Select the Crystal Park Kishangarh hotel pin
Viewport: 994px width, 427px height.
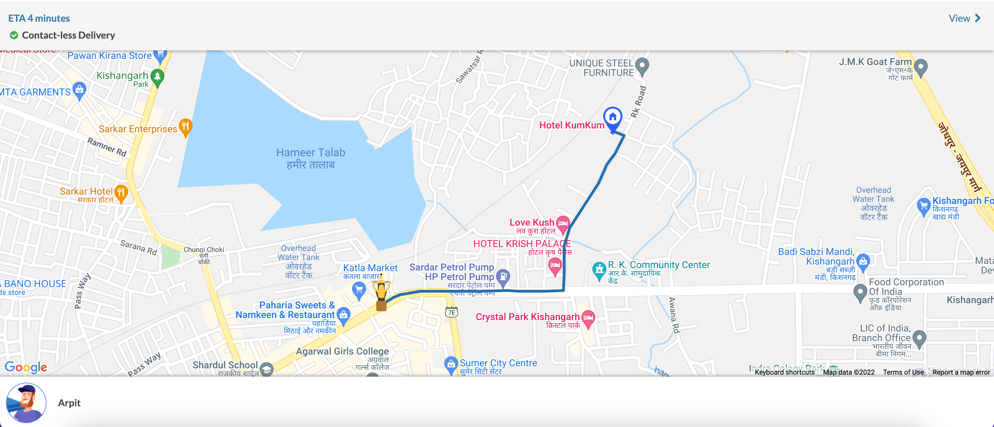[x=588, y=319]
